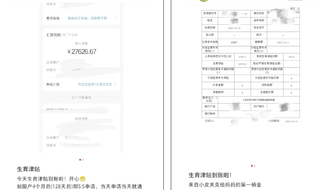
Task: Click the 来自小皮夹克给妈妈的第一桶金 caption
Action: (x=225, y=184)
